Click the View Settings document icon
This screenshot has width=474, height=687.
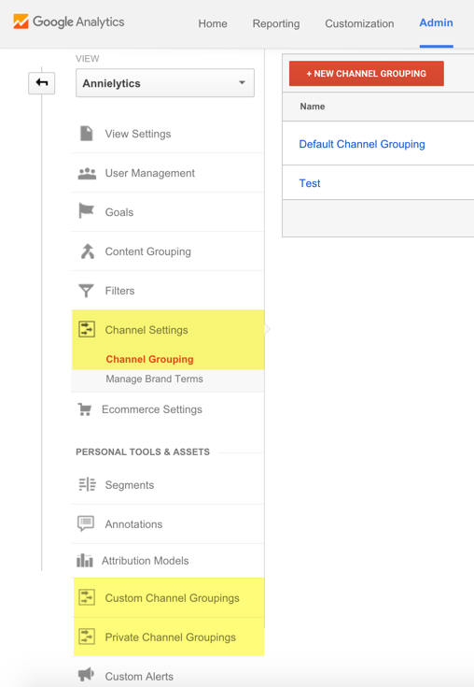[87, 133]
